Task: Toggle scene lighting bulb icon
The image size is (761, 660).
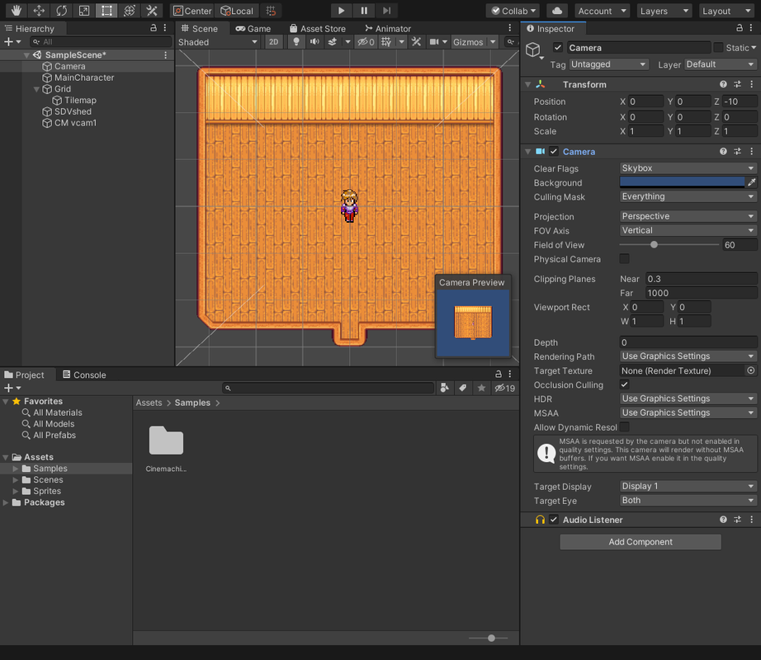Action: coord(296,42)
